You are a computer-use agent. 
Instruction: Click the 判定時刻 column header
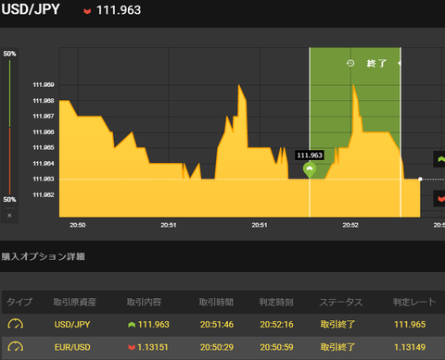[x=276, y=302]
